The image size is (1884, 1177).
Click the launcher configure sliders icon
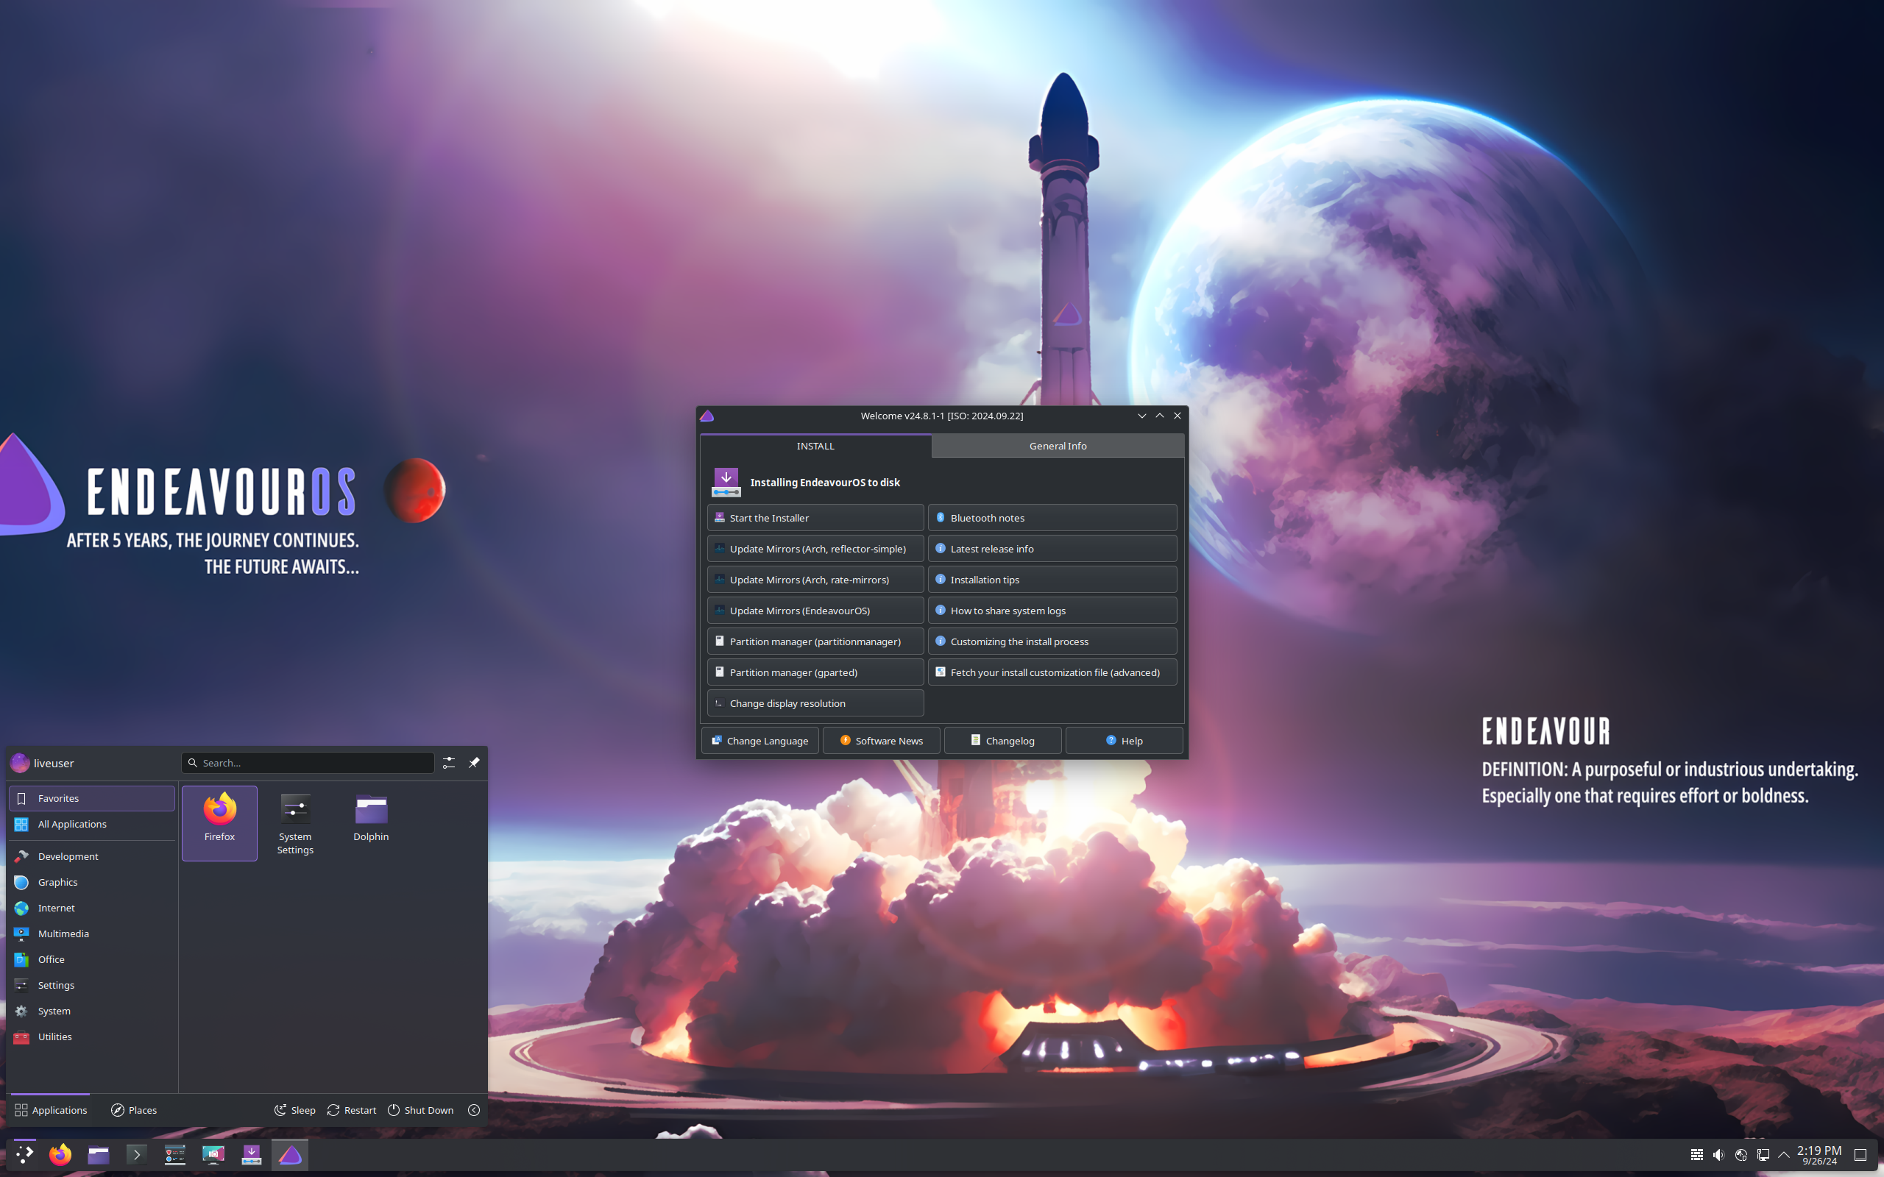click(x=449, y=763)
